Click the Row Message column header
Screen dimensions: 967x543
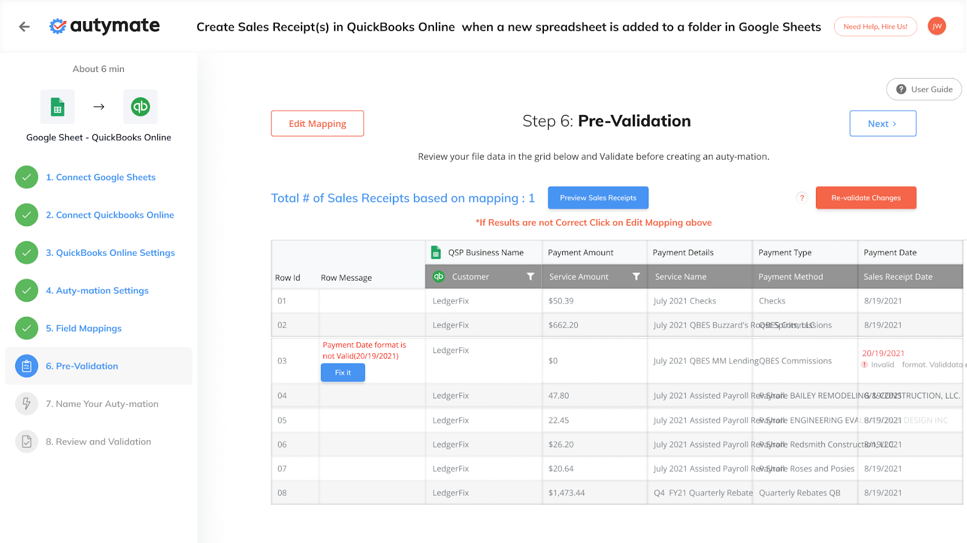point(346,278)
